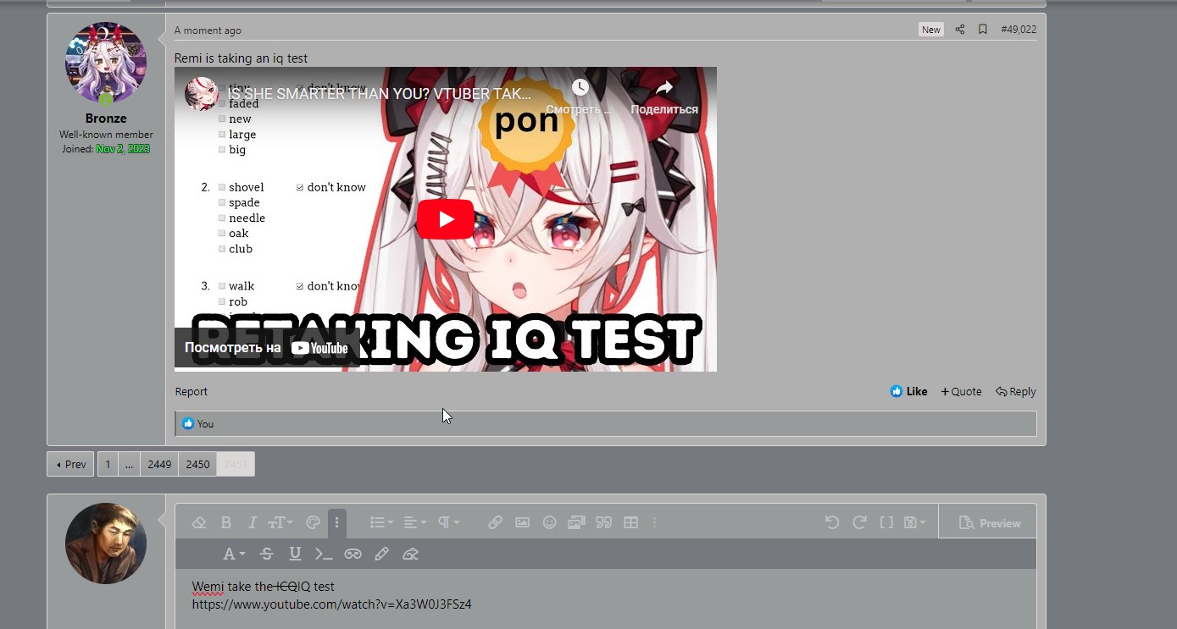
Task: Toggle the highlighted more-options dots button
Action: 336,523
